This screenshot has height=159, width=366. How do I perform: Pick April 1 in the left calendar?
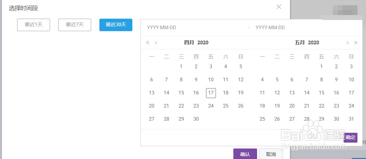181,67
